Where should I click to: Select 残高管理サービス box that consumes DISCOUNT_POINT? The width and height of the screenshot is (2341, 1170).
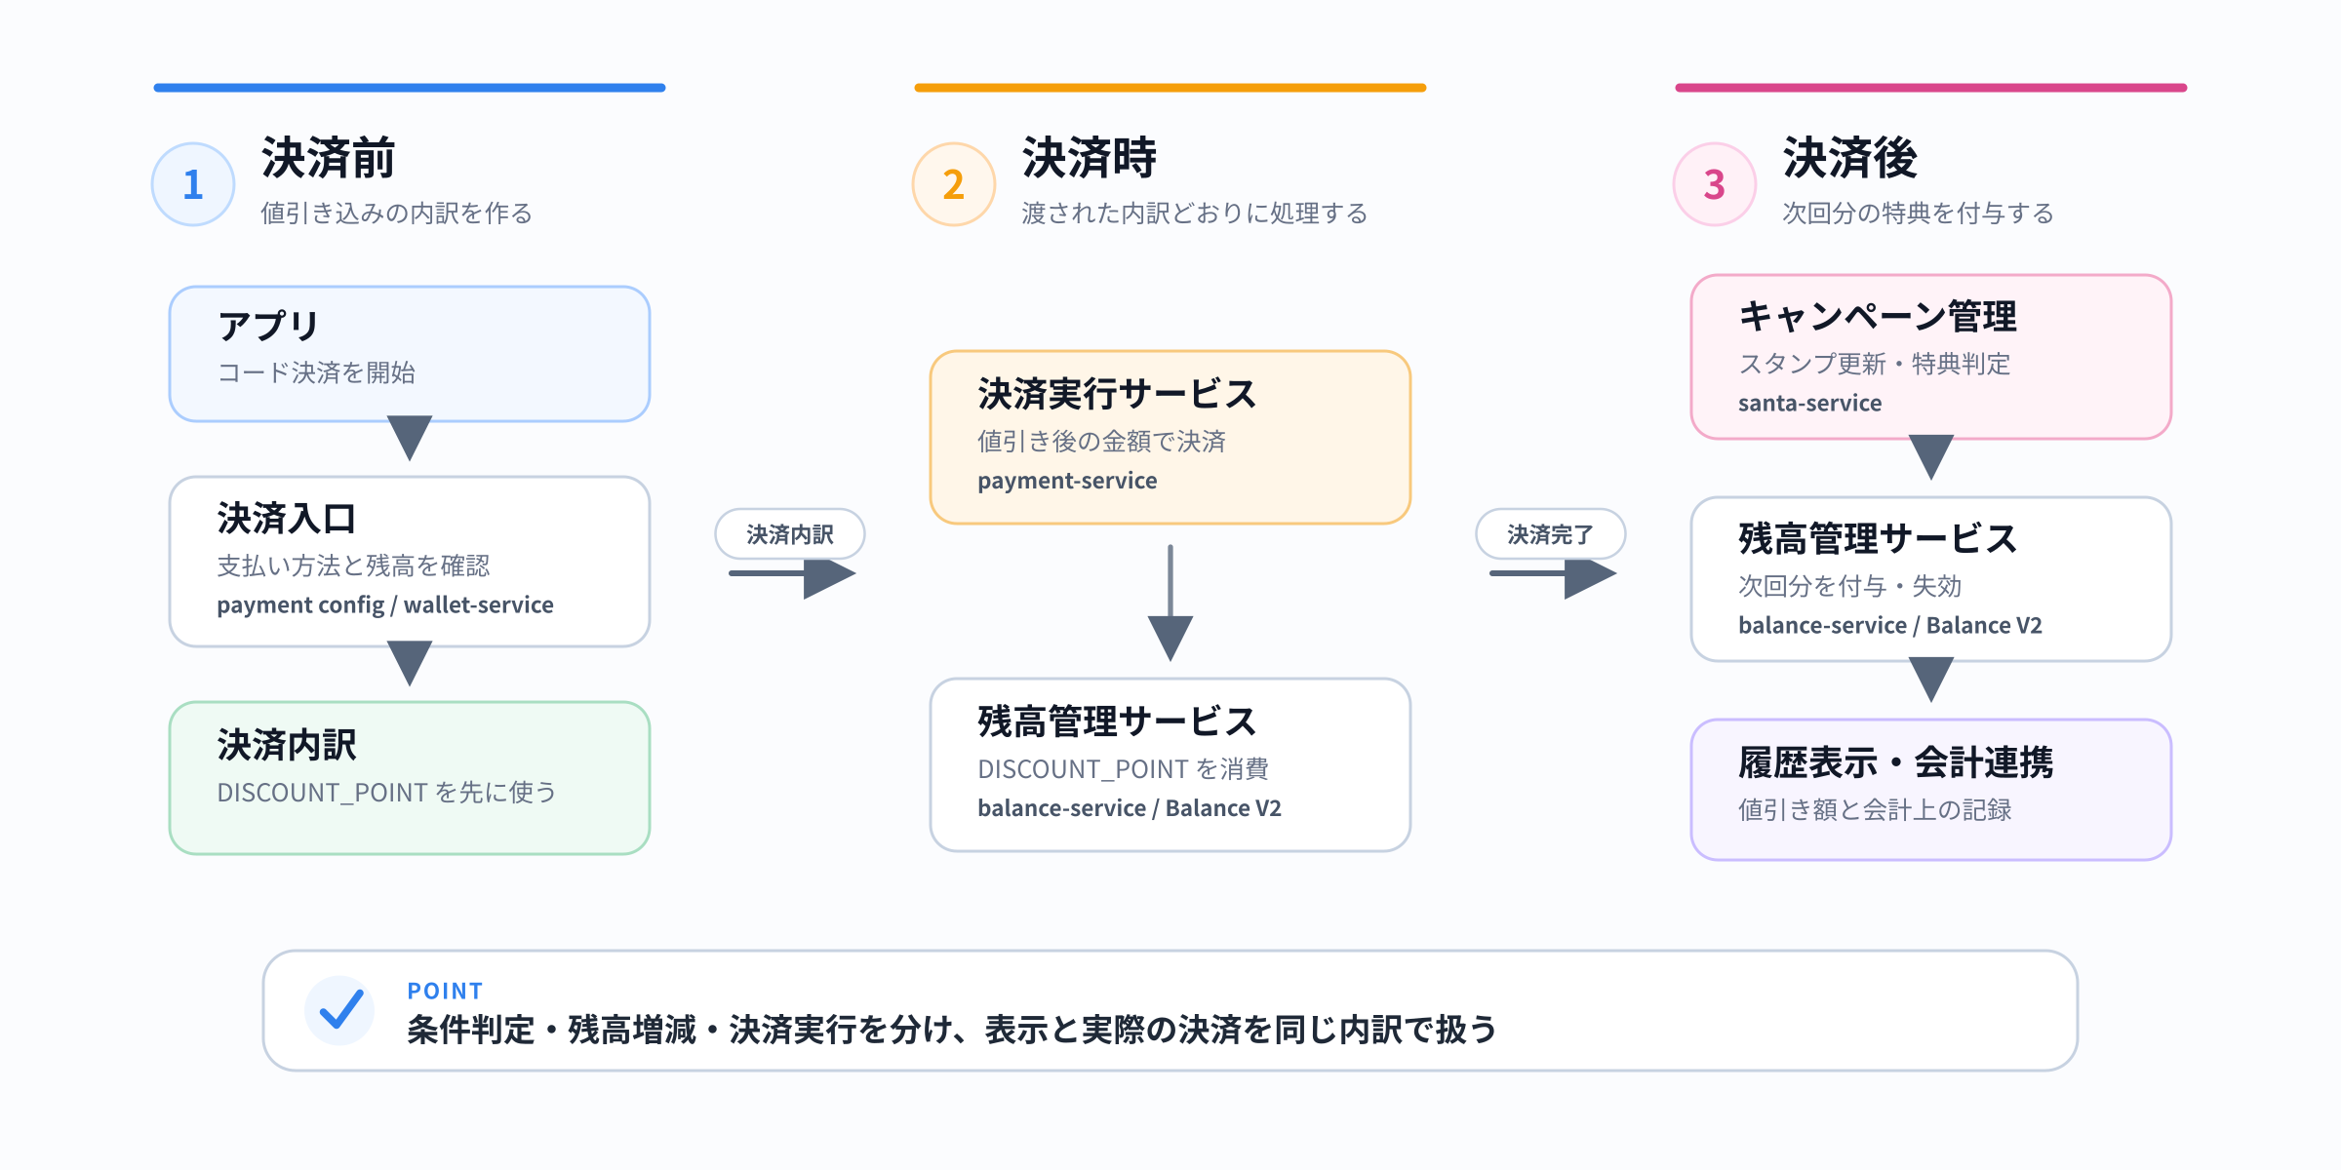click(x=1170, y=765)
